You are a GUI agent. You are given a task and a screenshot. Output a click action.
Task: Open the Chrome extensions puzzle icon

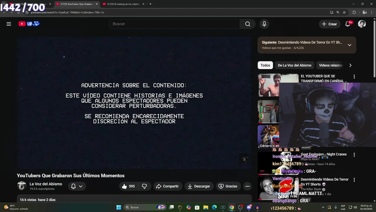tap(354, 12)
